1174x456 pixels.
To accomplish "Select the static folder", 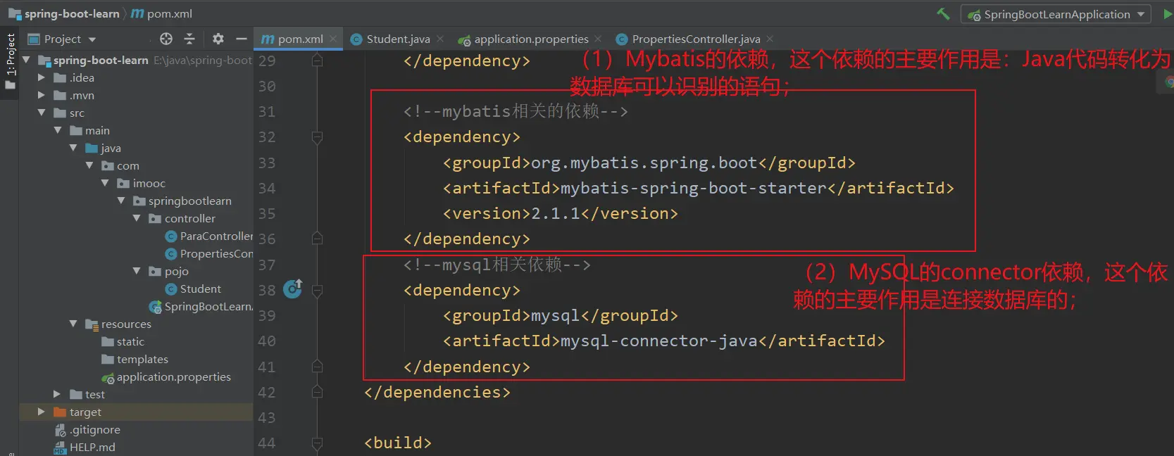I will tap(123, 341).
